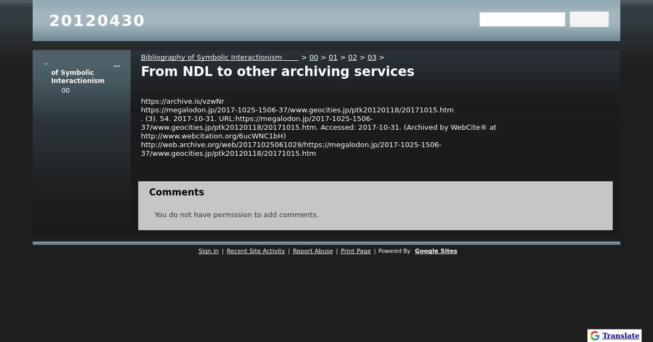Select the '00' sidebar subpage
The width and height of the screenshot is (653, 342).
click(65, 91)
